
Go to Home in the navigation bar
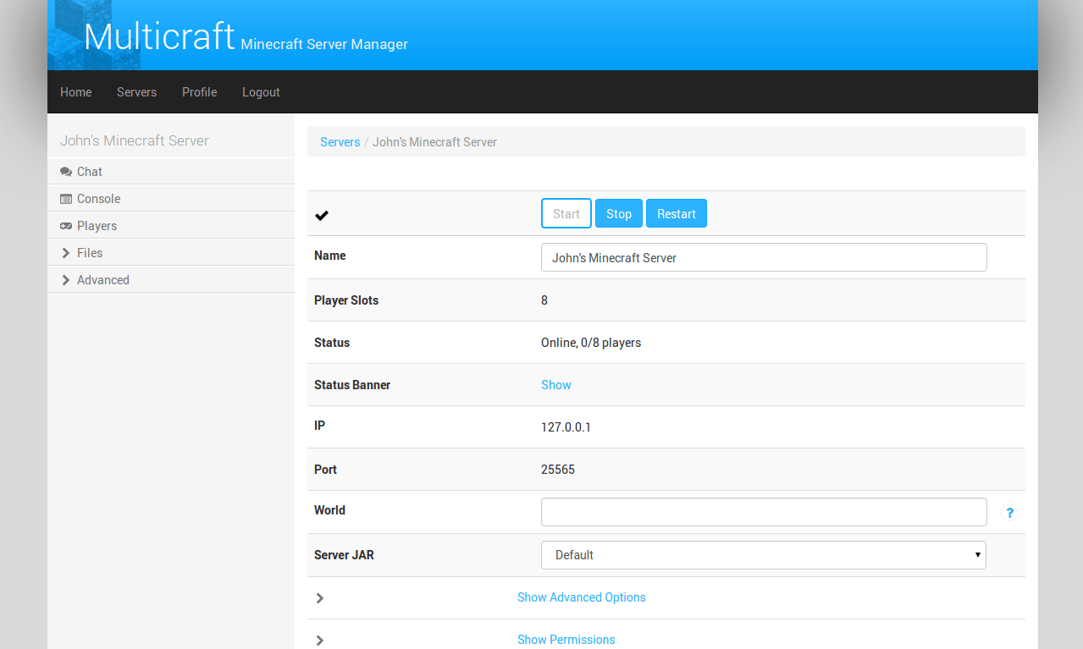click(76, 92)
